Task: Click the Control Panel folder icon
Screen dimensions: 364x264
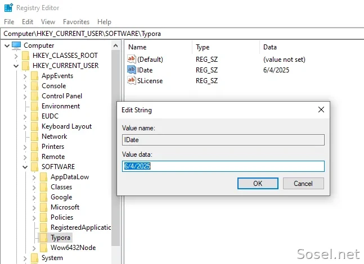Action: click(34, 96)
